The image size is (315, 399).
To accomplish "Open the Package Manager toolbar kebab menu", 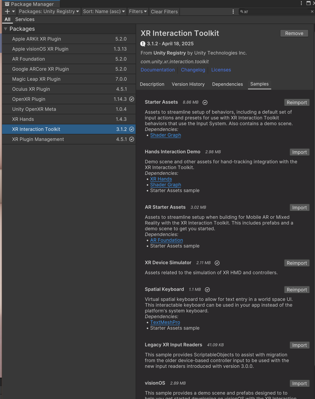I will (233, 12).
